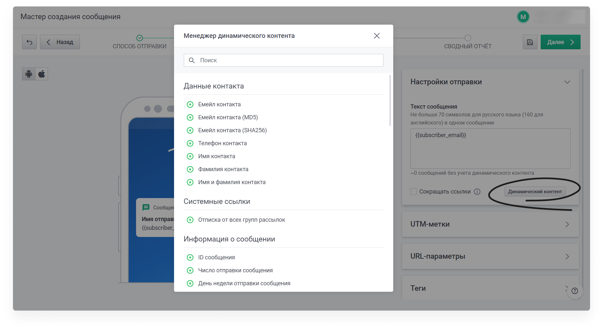Select the text Емейл контакта (MD5)
Image resolution: width=603 pixels, height=330 pixels.
228,117
